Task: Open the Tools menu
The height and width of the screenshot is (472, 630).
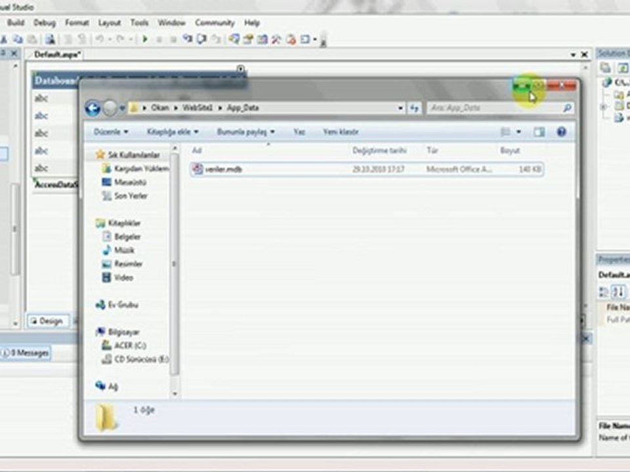Action: (139, 22)
